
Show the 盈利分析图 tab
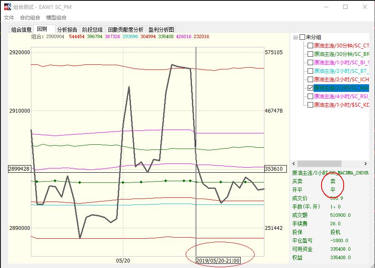point(161,30)
